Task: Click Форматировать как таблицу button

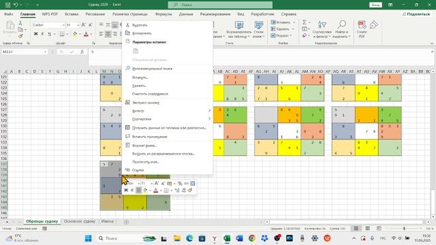Action: tap(239, 29)
